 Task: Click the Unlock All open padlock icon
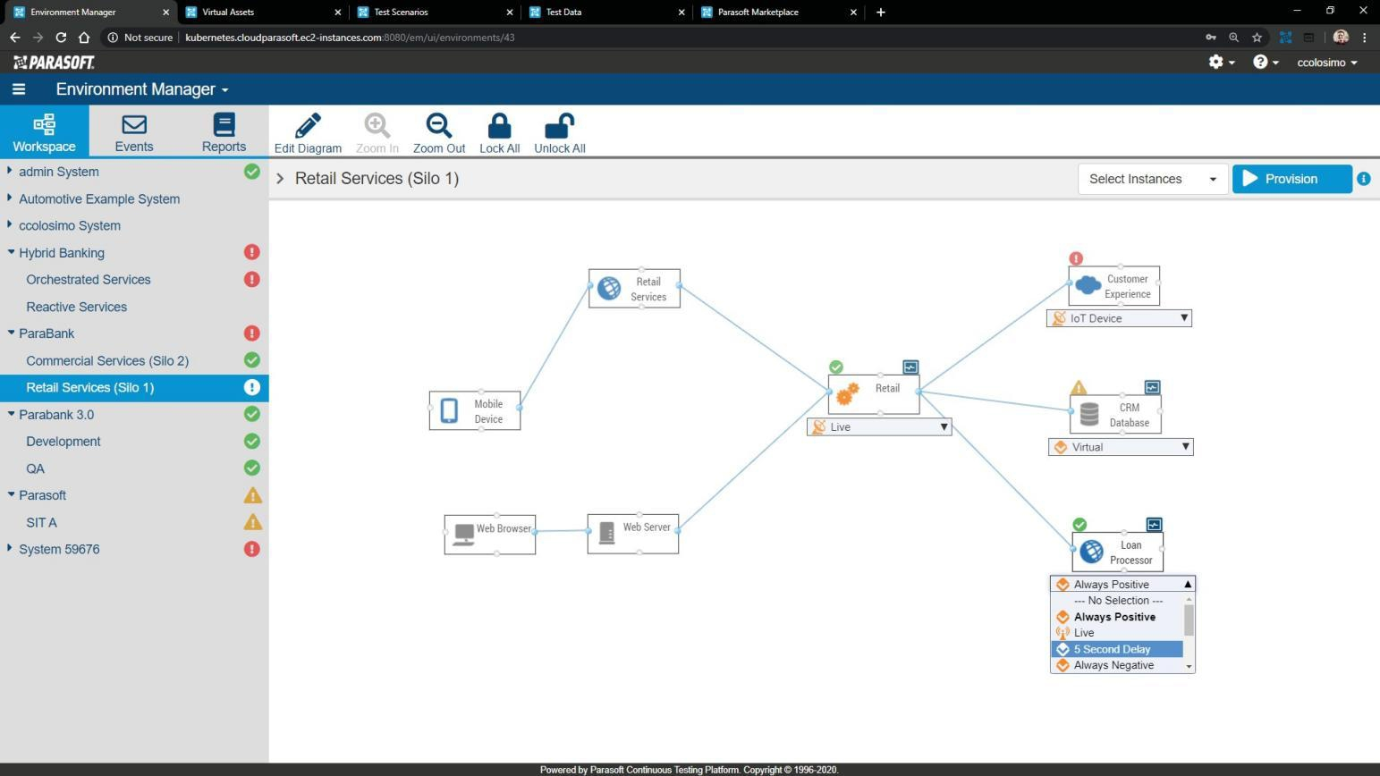[x=559, y=126]
